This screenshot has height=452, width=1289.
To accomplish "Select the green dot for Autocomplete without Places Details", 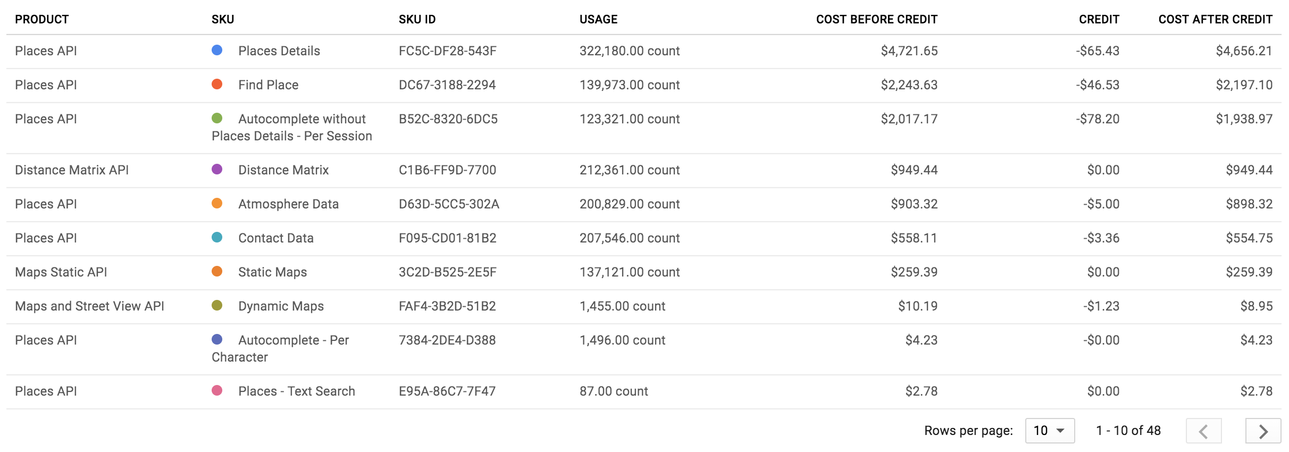I will (217, 119).
